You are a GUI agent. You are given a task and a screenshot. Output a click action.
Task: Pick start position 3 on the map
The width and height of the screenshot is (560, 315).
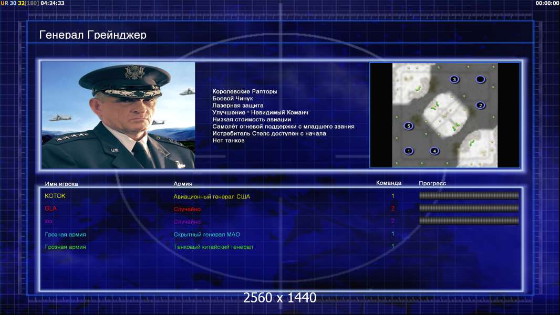(x=454, y=79)
